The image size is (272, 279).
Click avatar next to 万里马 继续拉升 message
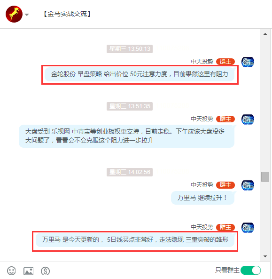[x=248, y=185]
